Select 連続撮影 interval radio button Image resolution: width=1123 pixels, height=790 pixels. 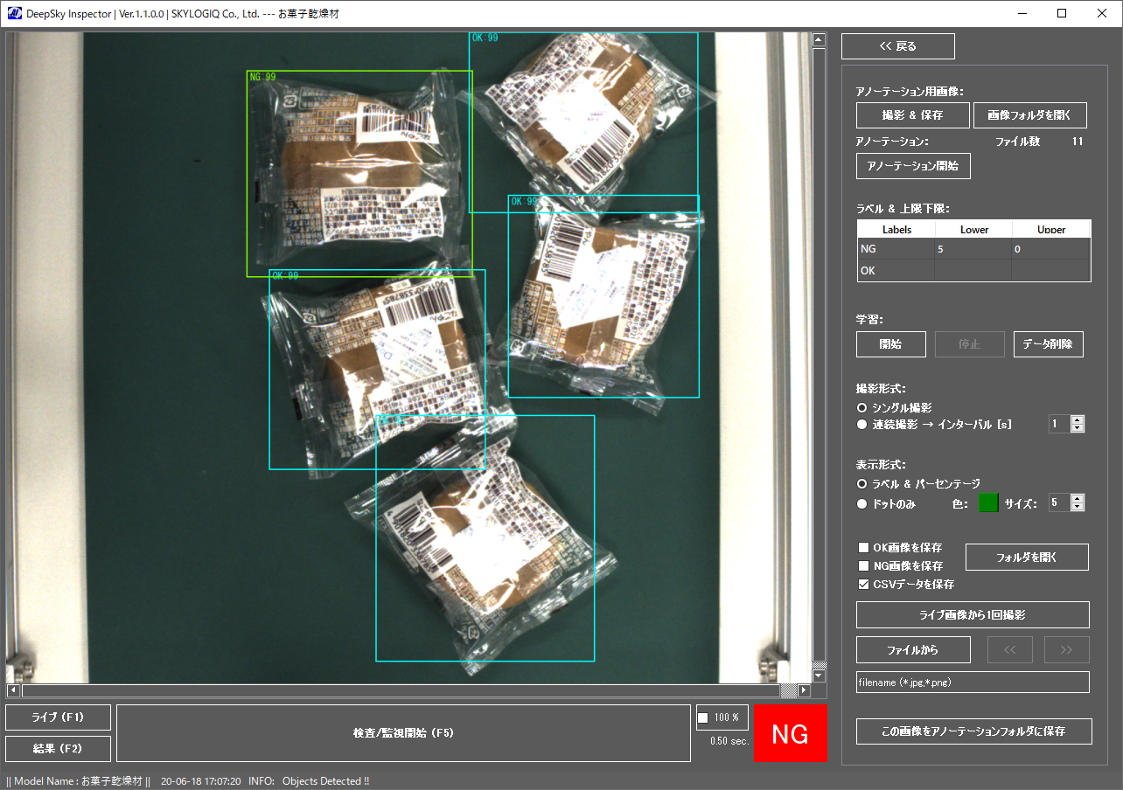point(861,425)
